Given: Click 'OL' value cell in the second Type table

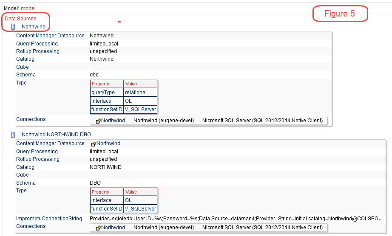Looking at the screenshot, I should click(140, 200).
